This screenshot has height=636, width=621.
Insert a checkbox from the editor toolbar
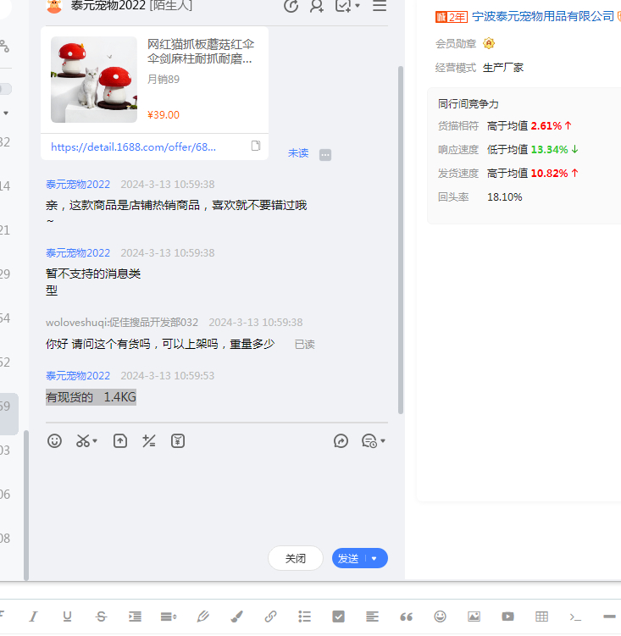pos(338,617)
